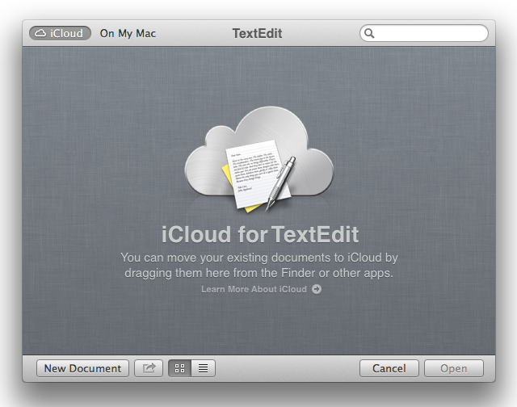Click the dimmed Open button
The height and width of the screenshot is (407, 517).
(454, 368)
